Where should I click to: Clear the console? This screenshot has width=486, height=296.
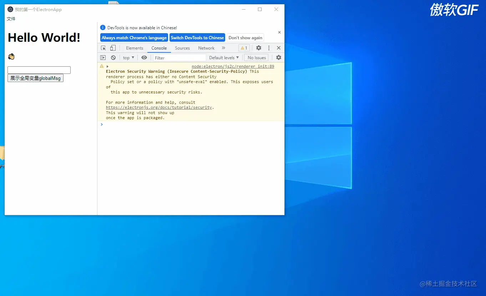pyautogui.click(x=113, y=58)
